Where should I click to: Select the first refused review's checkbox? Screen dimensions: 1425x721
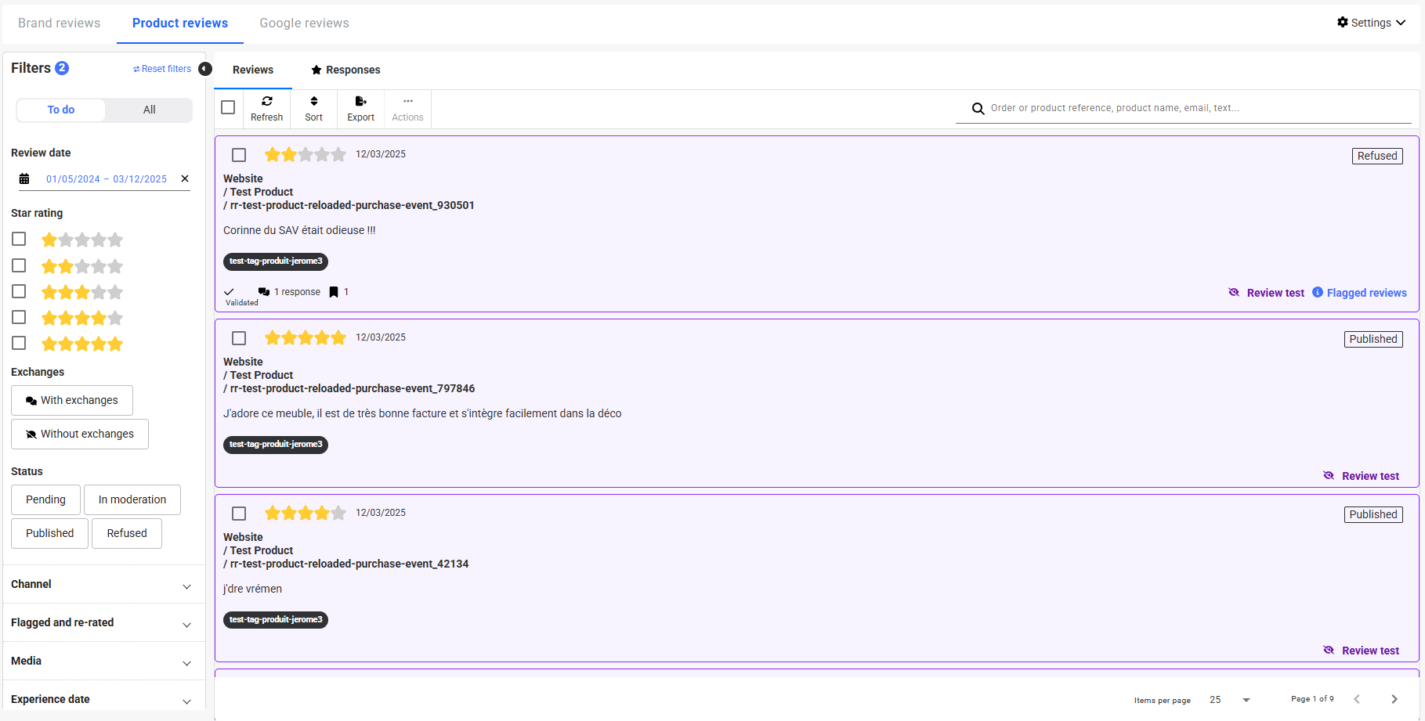(x=239, y=155)
